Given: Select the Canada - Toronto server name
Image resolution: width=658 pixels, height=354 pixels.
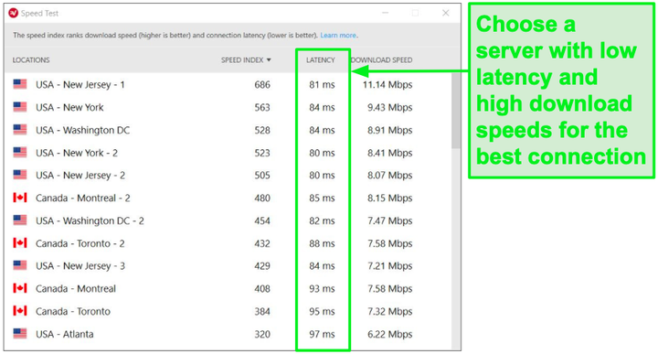Looking at the screenshot, I should tap(73, 312).
